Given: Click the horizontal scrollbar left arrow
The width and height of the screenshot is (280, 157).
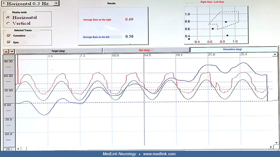Looking at the screenshot, I should 18,149.
